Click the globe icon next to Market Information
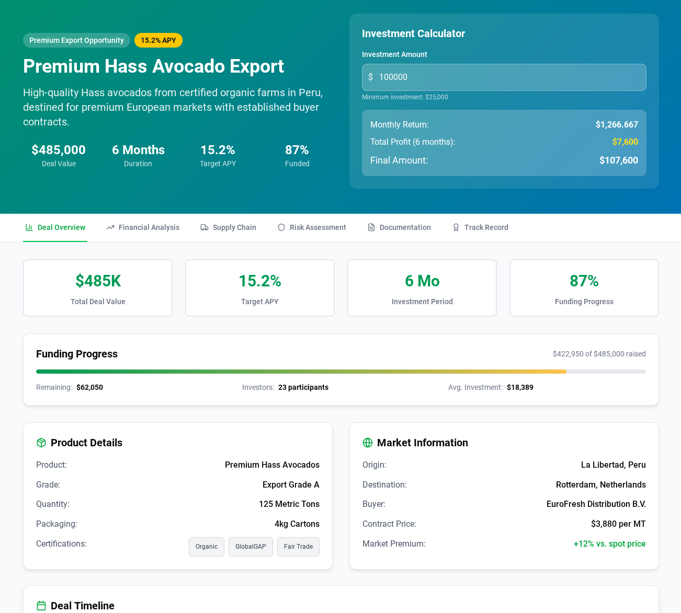 (368, 443)
